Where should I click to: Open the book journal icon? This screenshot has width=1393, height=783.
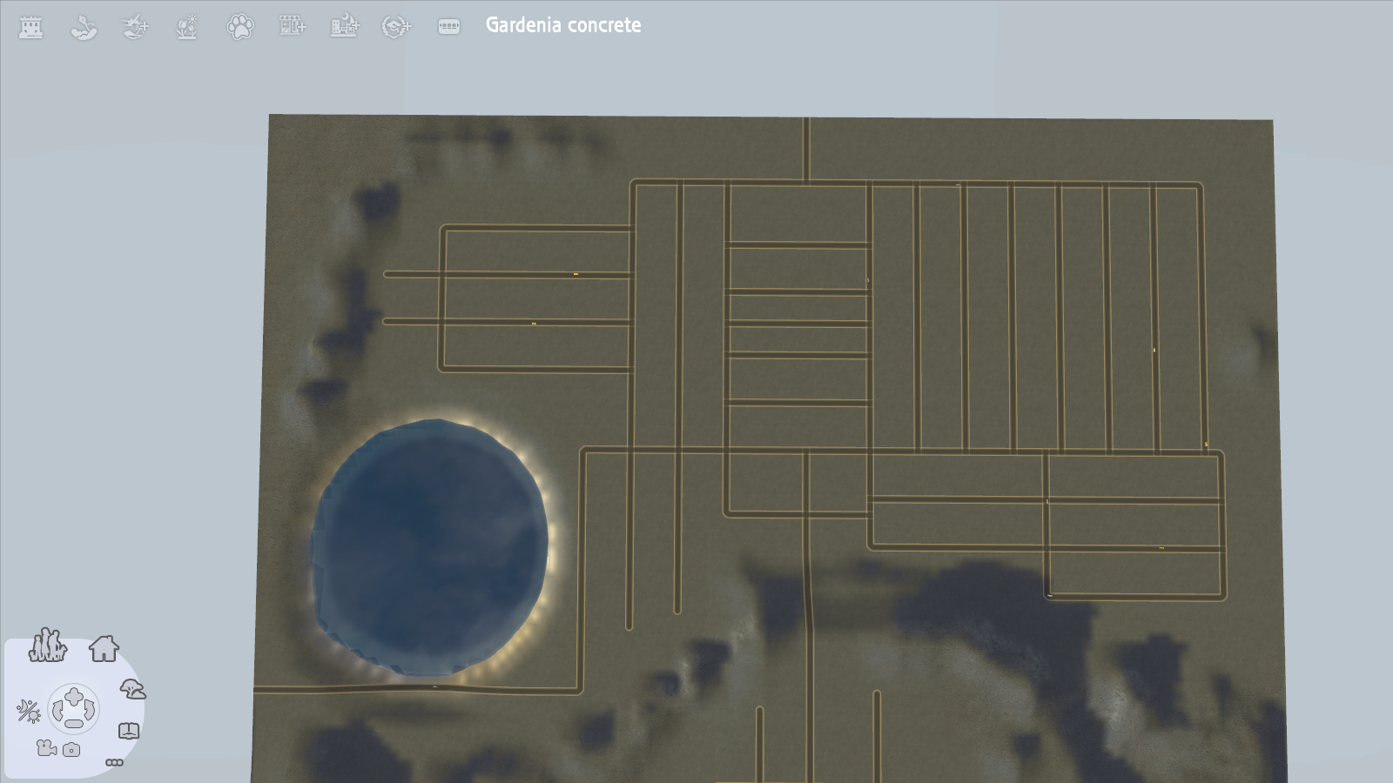(129, 732)
